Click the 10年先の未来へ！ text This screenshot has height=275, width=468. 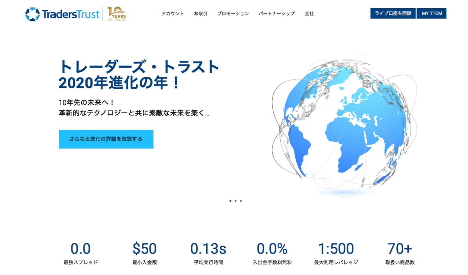pyautogui.click(x=87, y=103)
